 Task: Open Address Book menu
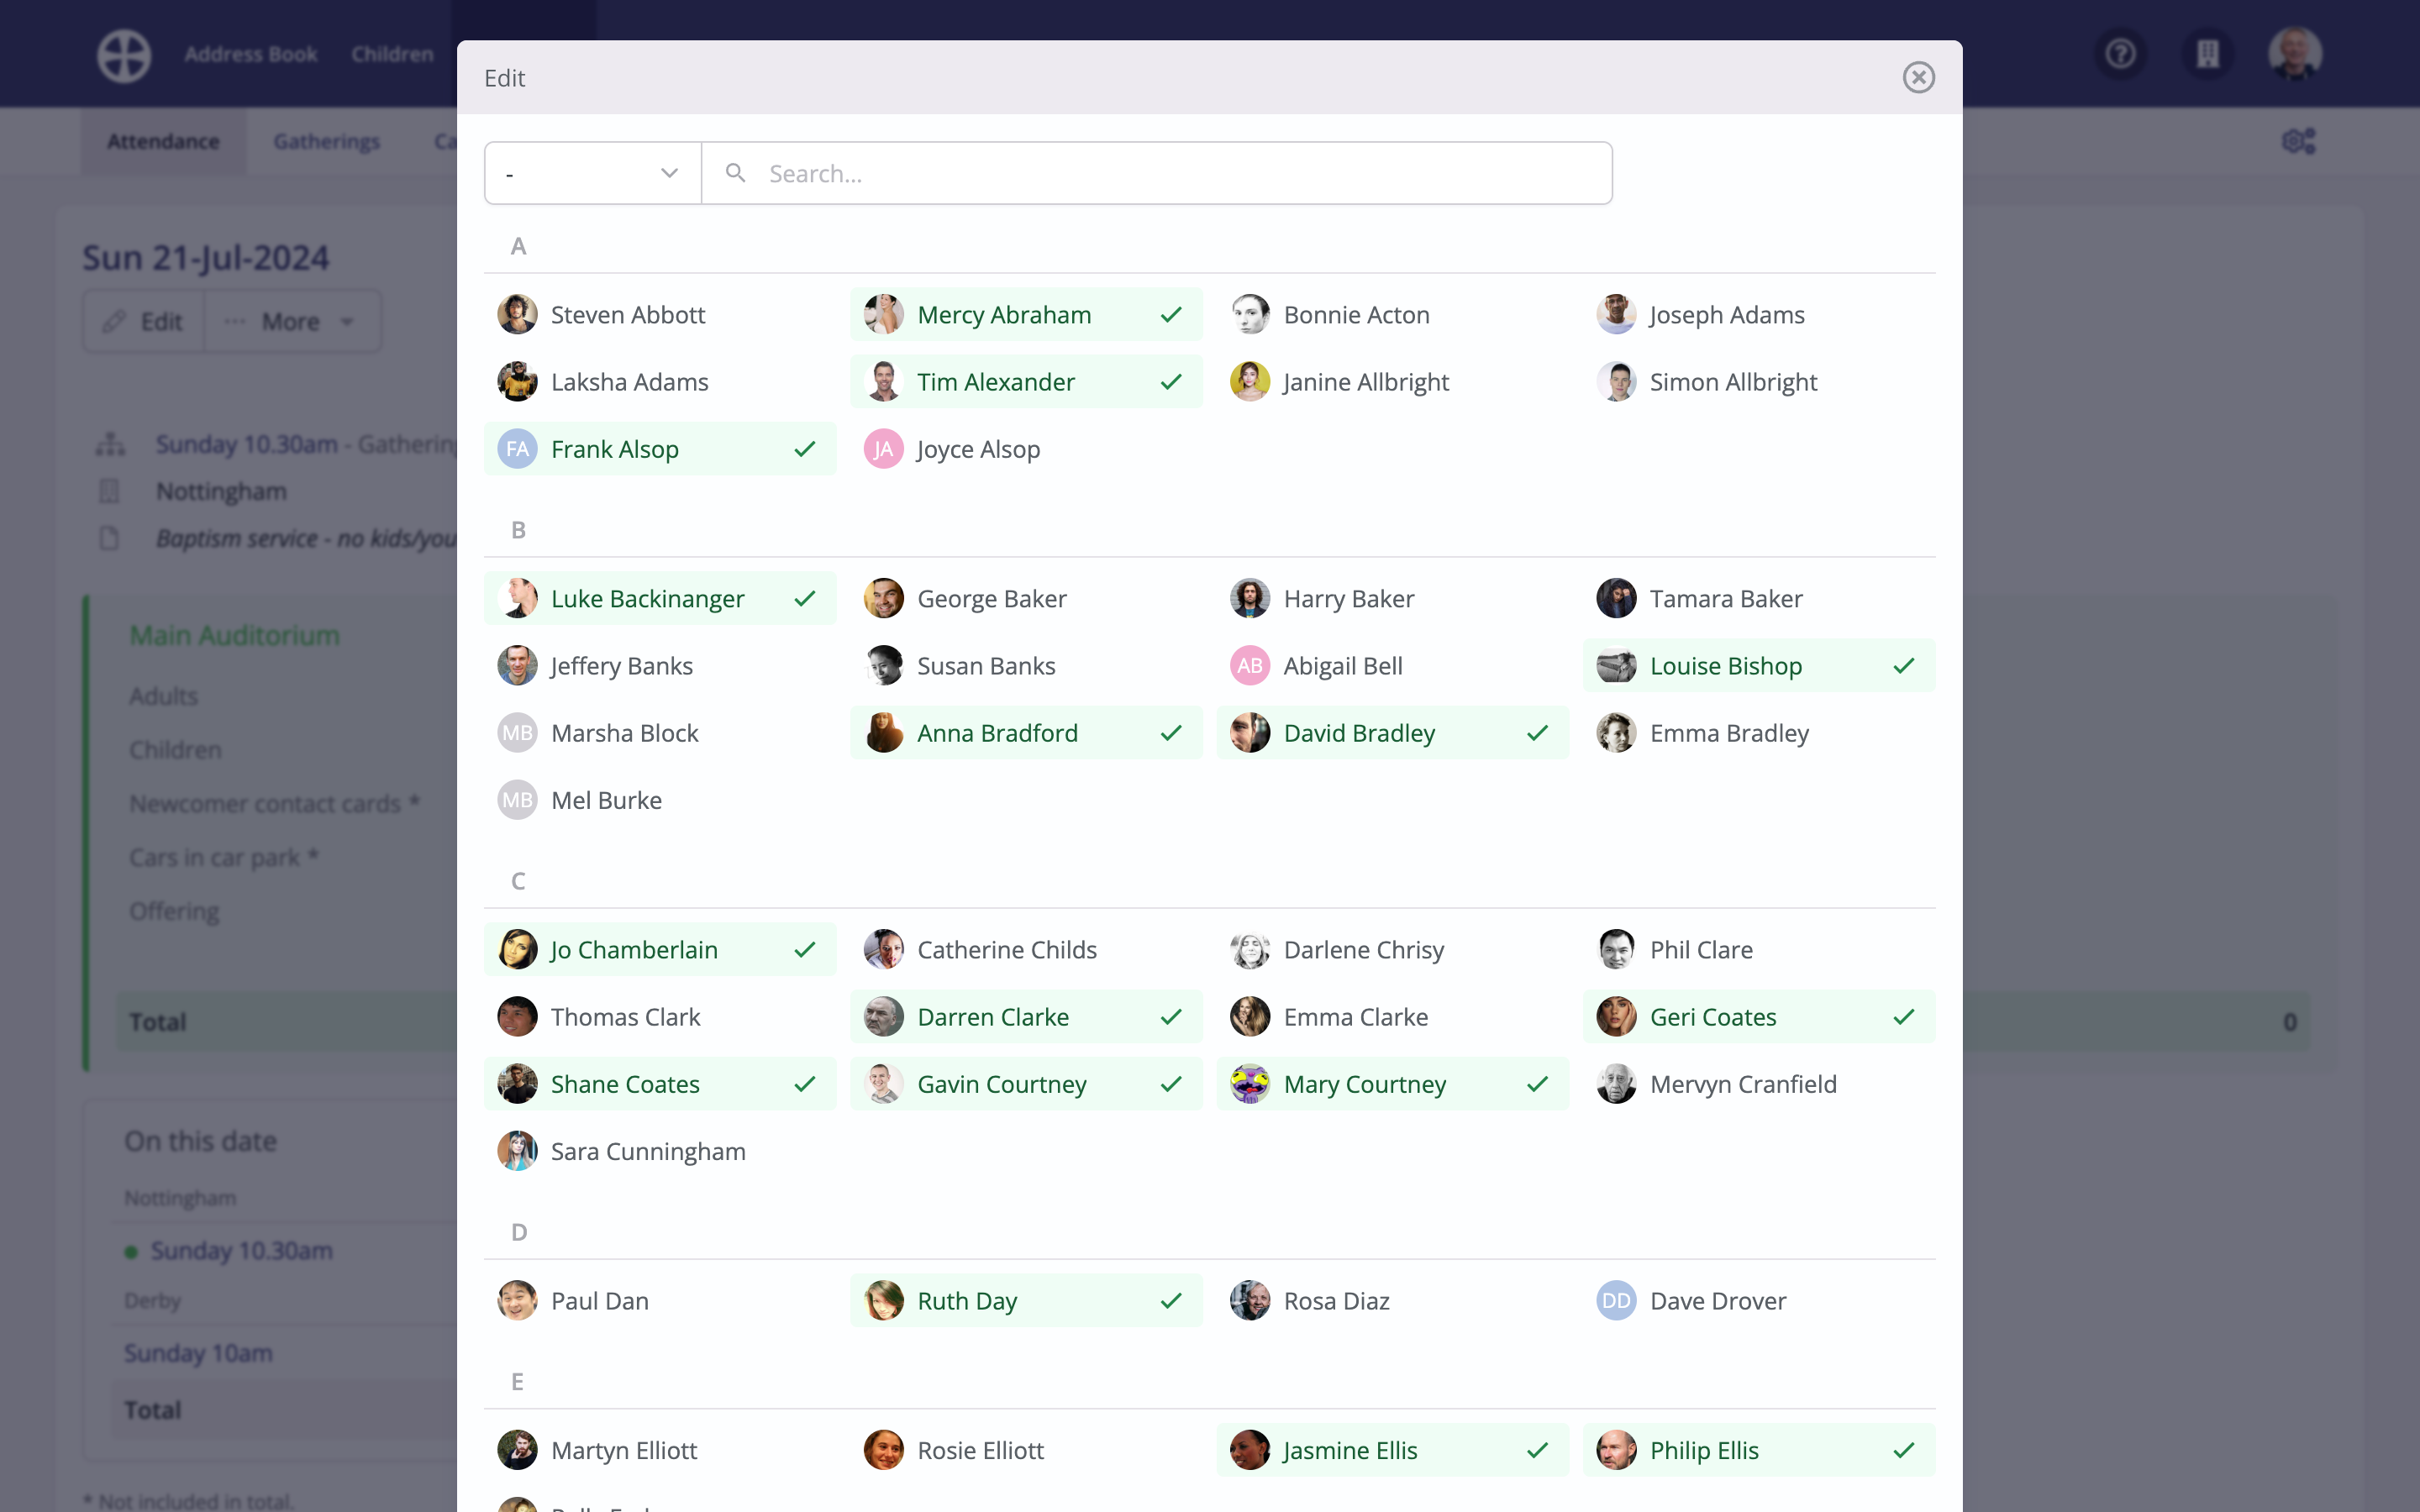(250, 54)
